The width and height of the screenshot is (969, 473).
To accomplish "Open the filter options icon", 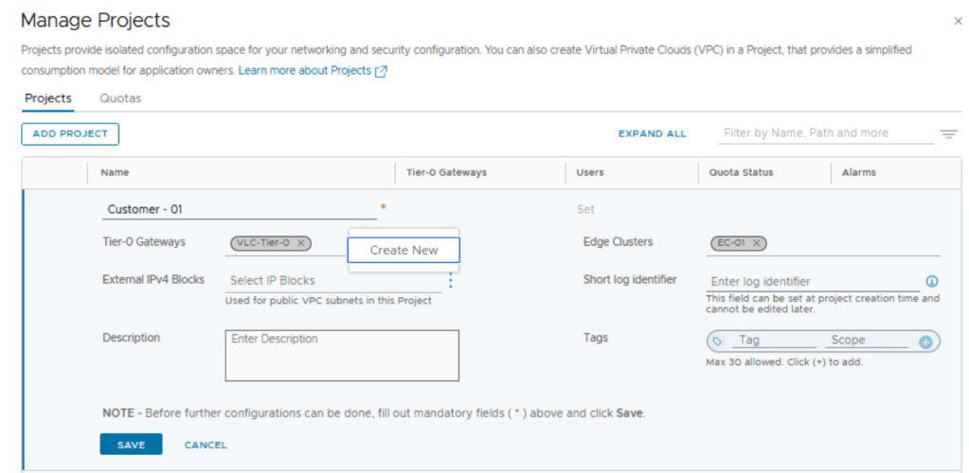I will [948, 134].
